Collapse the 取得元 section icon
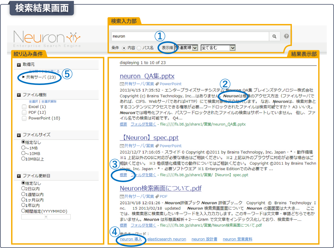This screenshot has height=248, width=334. tap(19, 65)
